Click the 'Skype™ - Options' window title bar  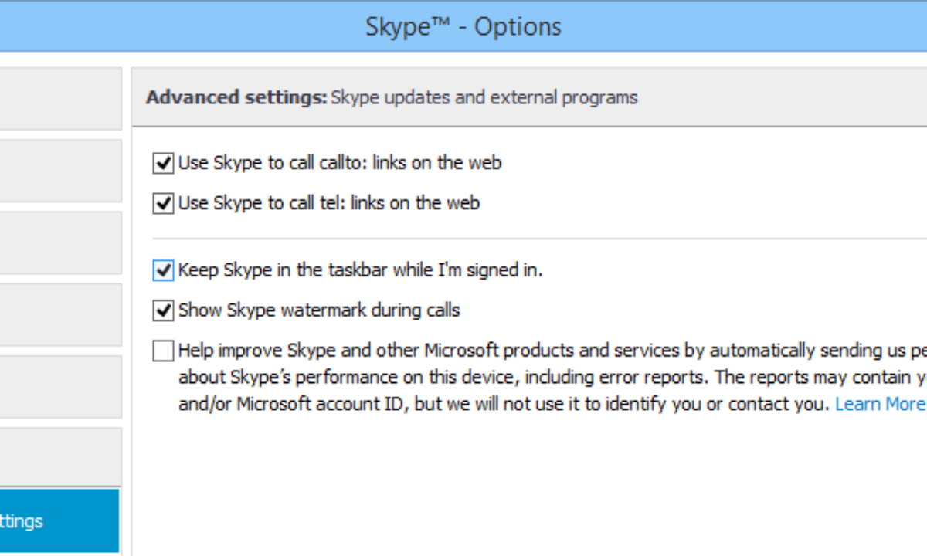463,27
